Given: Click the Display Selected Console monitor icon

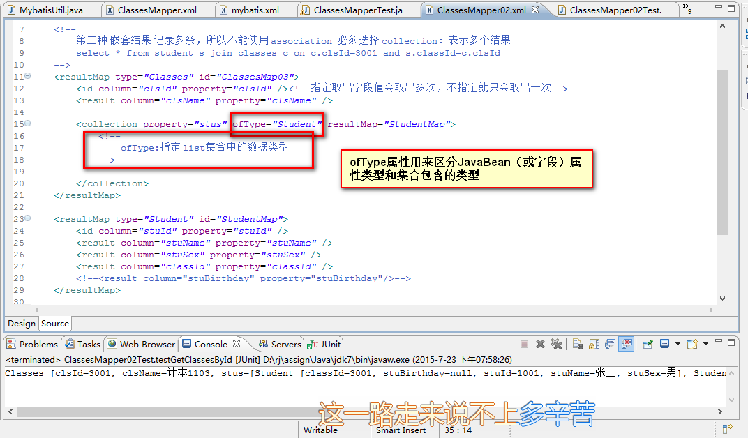Looking at the screenshot, I should 664,344.
